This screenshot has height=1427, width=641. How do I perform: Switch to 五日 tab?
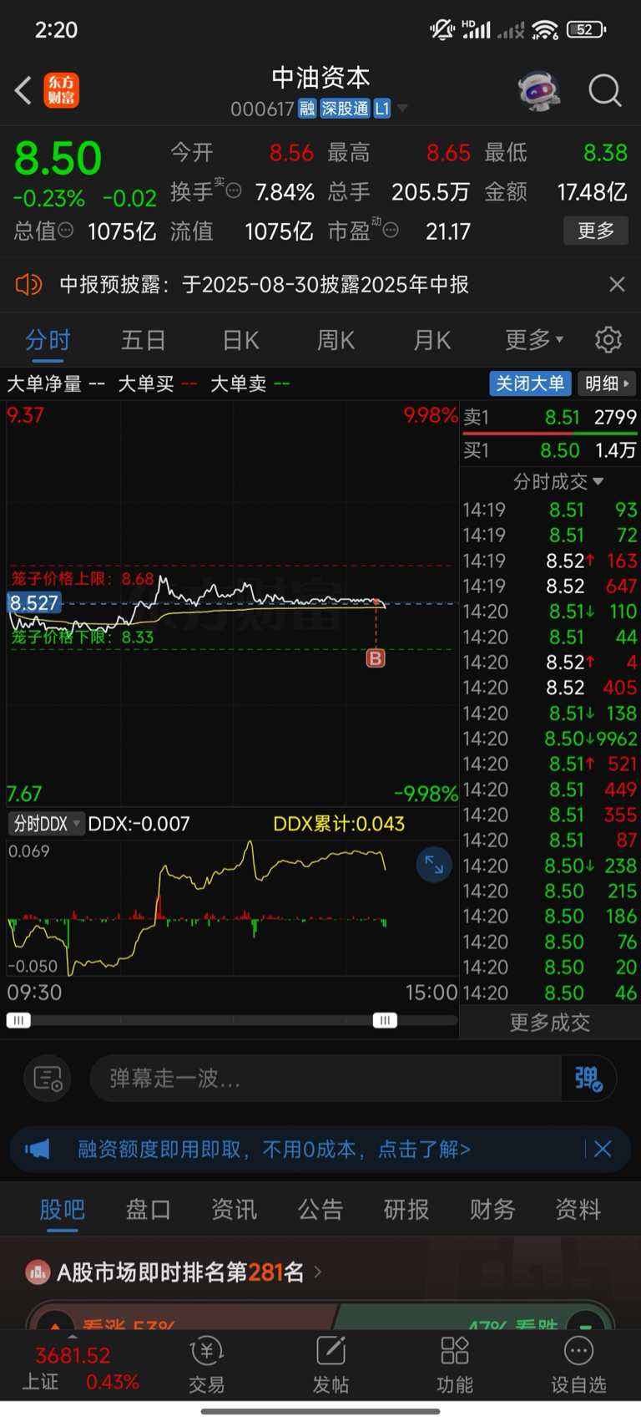coord(144,340)
